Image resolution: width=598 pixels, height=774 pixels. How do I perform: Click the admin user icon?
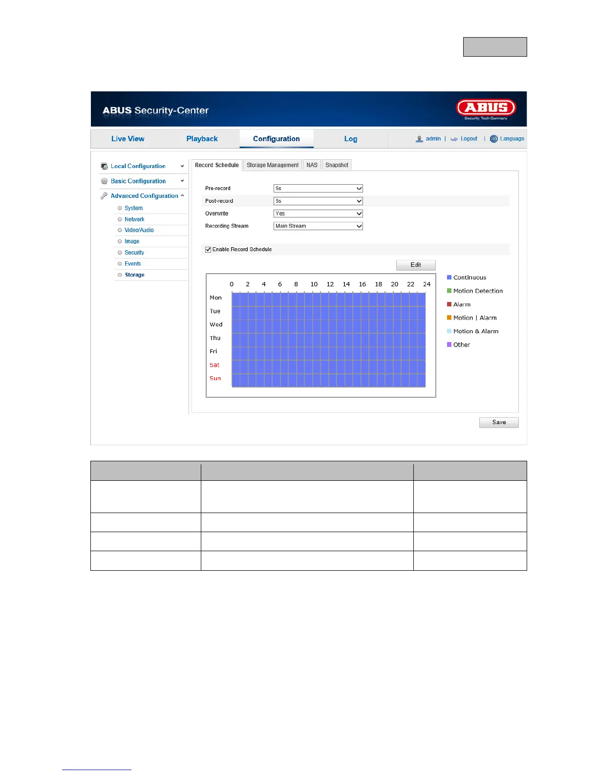[419, 139]
